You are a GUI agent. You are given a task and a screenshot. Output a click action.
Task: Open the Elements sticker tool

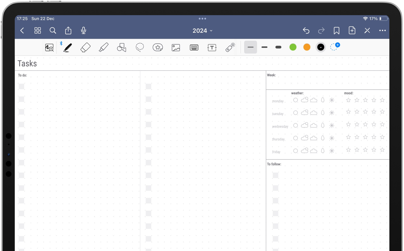coord(158,47)
